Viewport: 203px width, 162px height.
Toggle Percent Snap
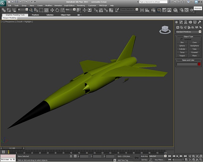(x=106, y=10)
